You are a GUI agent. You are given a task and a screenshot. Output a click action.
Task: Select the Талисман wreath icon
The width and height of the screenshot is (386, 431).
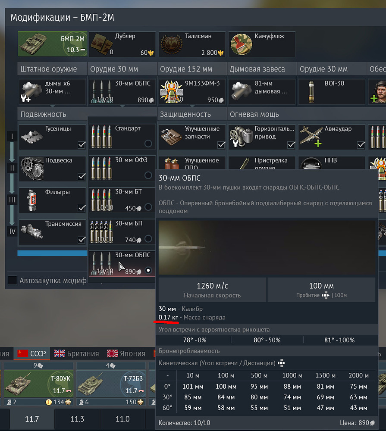(x=172, y=44)
